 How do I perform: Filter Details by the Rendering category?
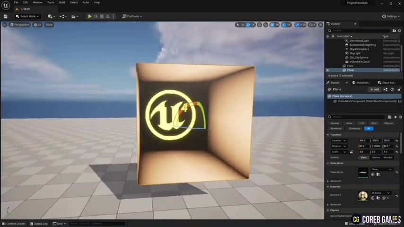336,128
